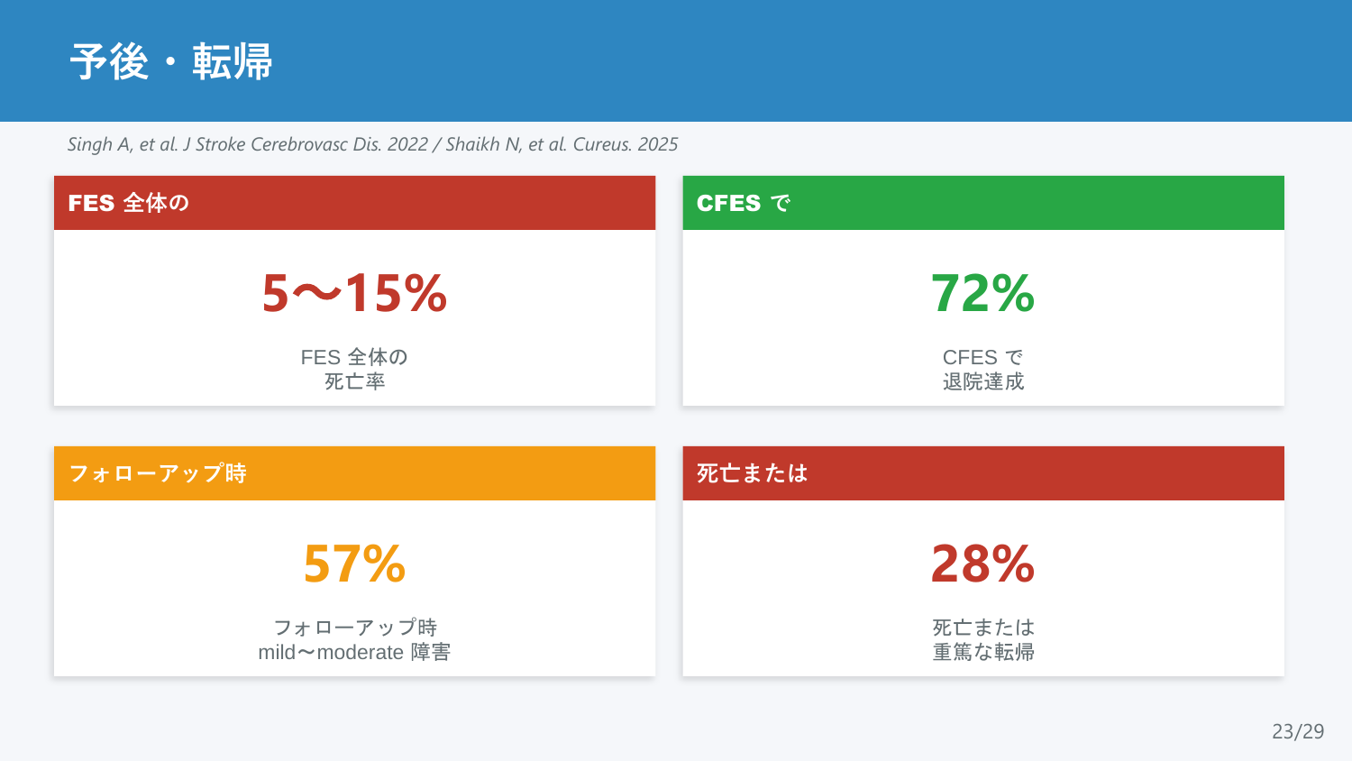Image resolution: width=1352 pixels, height=761 pixels.
Task: Select the 57% follow-up figure
Action: (354, 564)
